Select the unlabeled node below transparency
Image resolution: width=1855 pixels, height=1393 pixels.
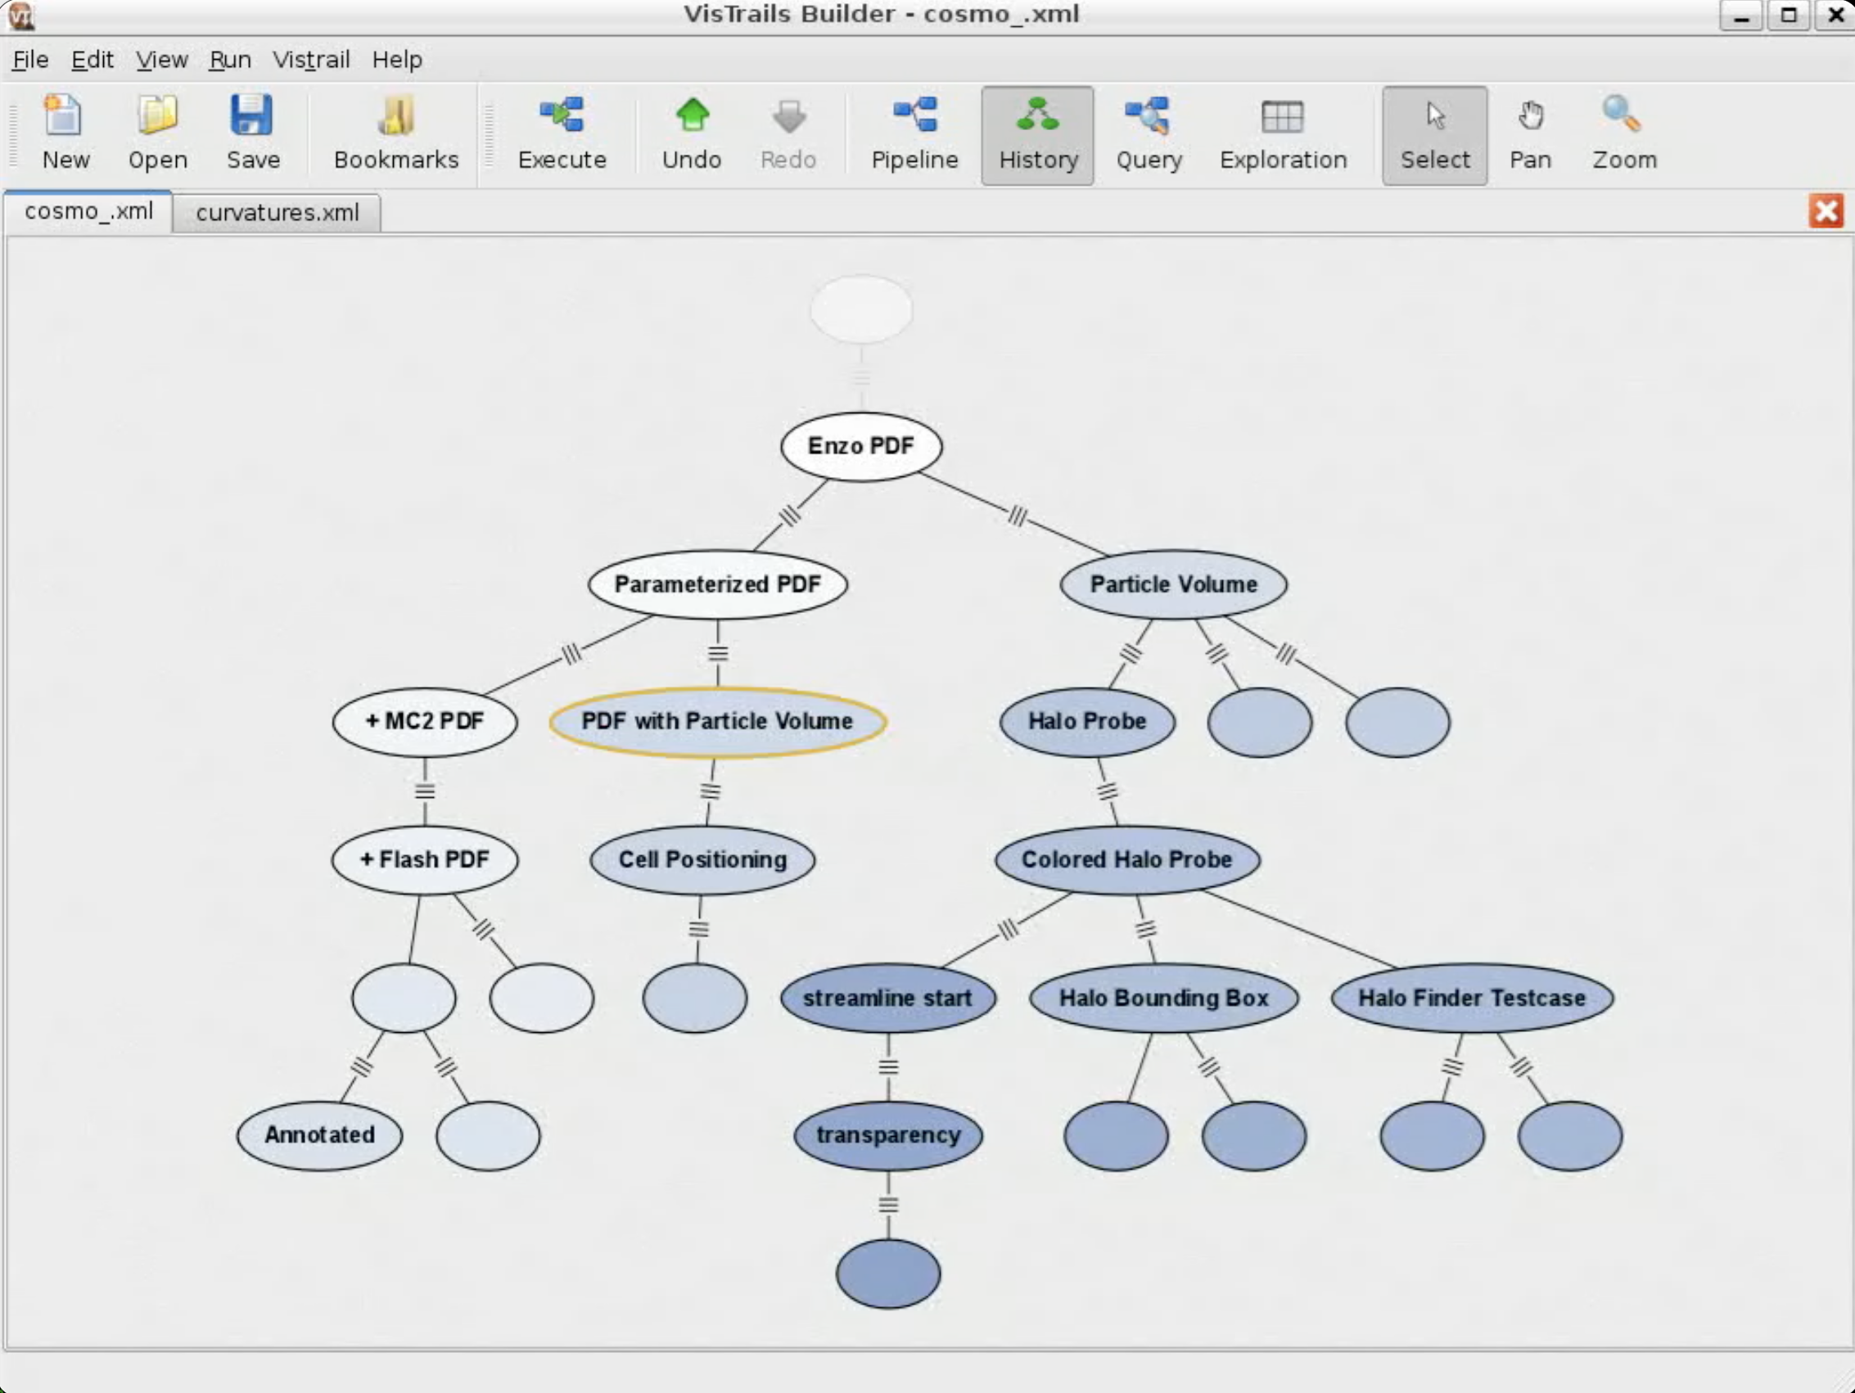(887, 1273)
